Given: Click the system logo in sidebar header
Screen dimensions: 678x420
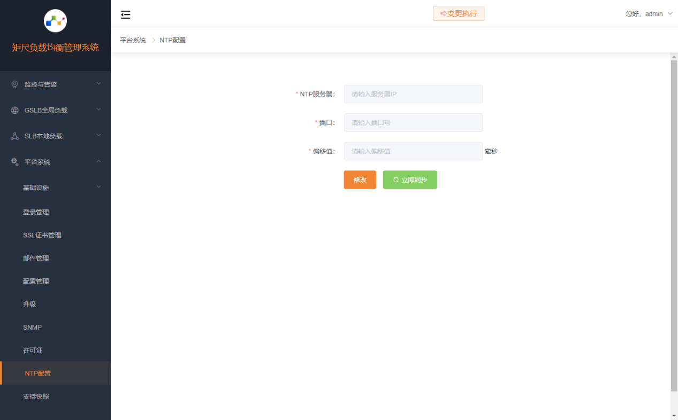Looking at the screenshot, I should [55, 21].
